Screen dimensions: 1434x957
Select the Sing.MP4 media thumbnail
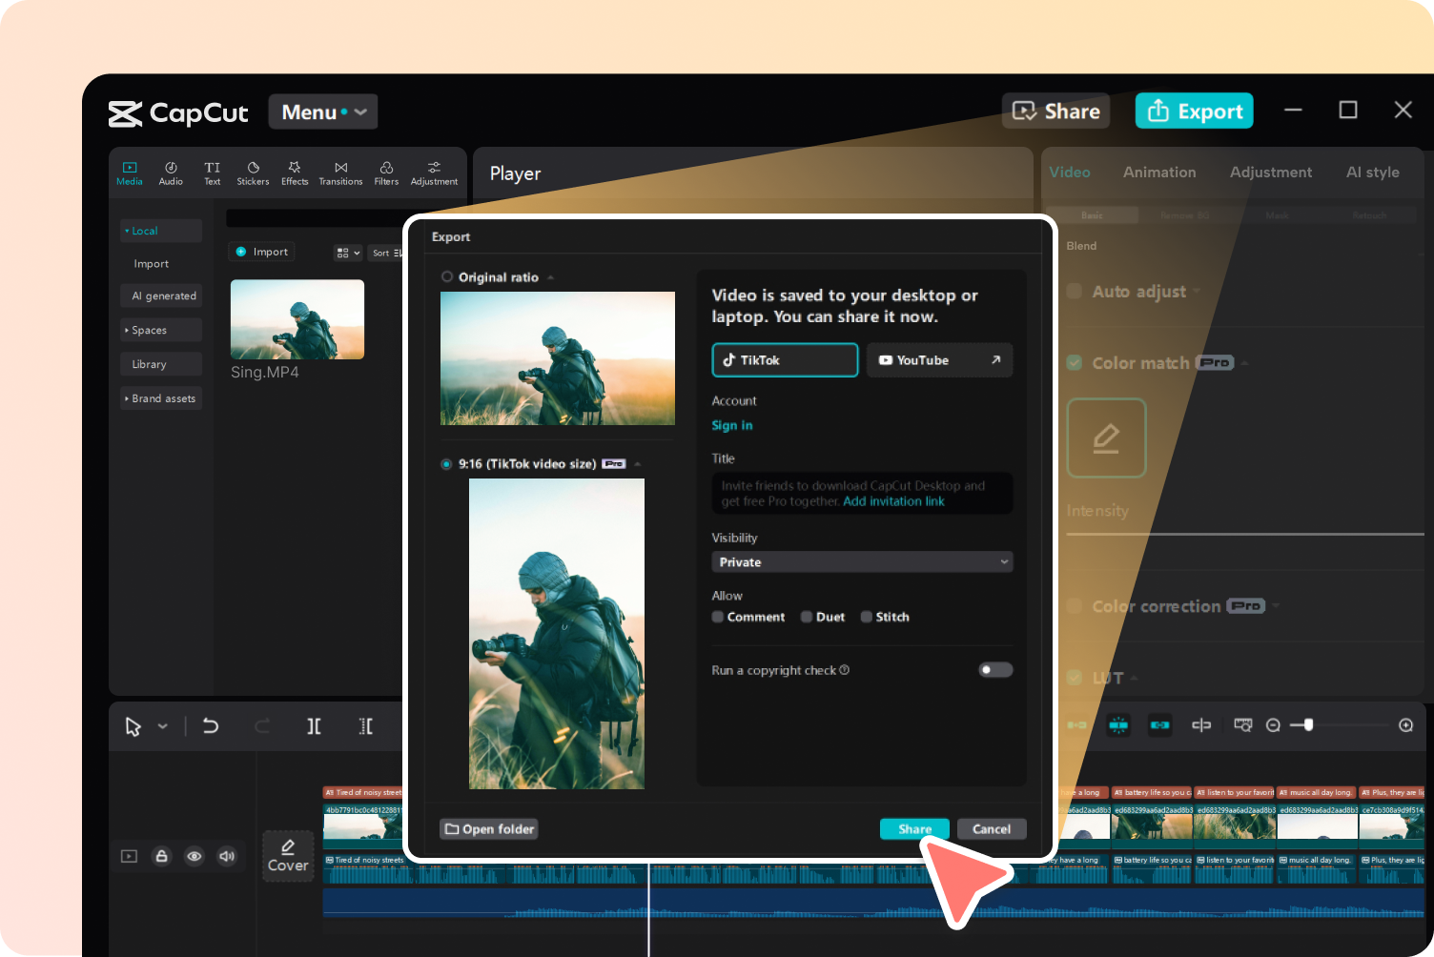tap(297, 319)
